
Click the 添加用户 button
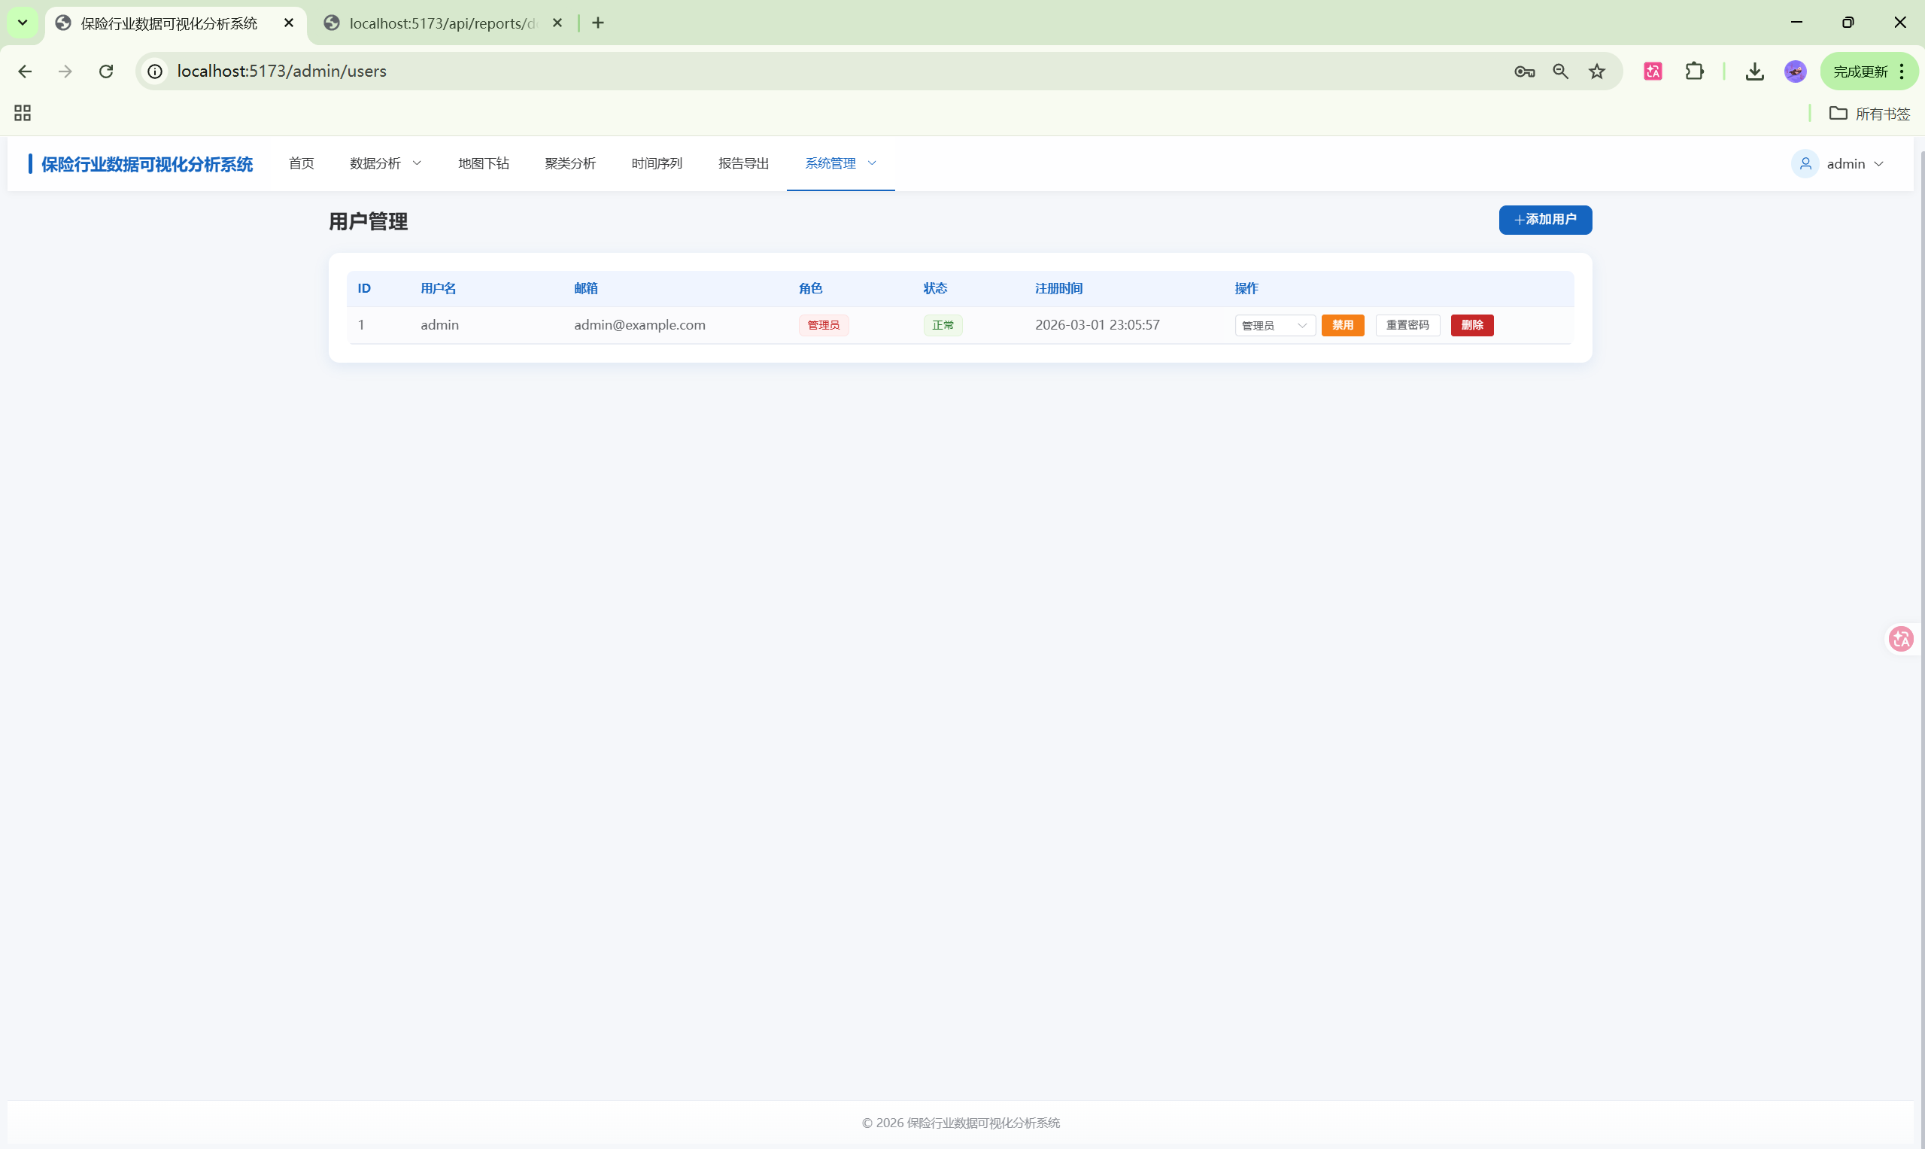point(1545,220)
